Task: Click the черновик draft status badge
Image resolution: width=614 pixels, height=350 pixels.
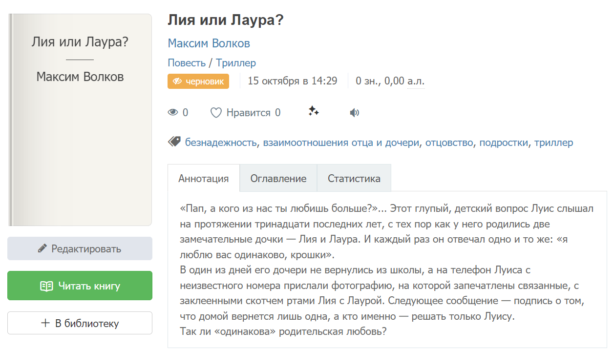Action: pyautogui.click(x=198, y=81)
